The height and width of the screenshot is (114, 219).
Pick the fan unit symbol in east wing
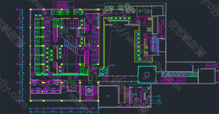point(149,29)
